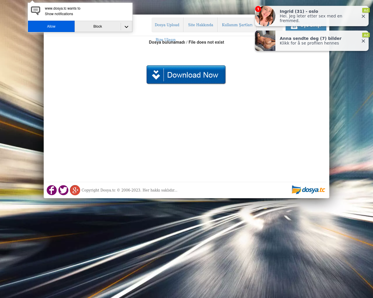373x298 pixels.
Task: Click the green Ad label on Ingrid's notification
Action: pos(366,10)
